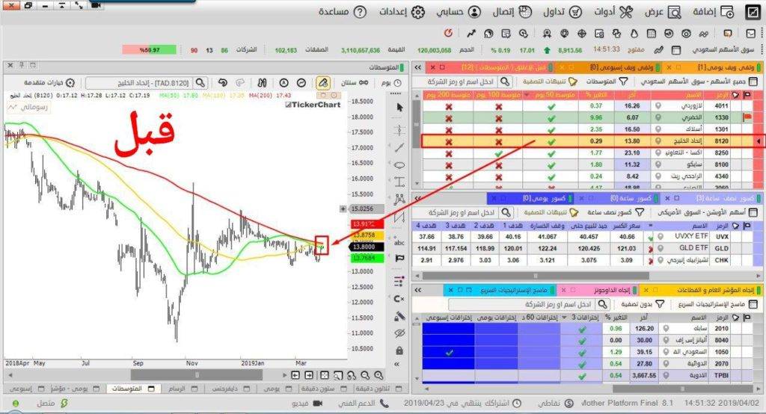
Task: Click the 'فيديو' video link in status bar
Action: coord(307,404)
